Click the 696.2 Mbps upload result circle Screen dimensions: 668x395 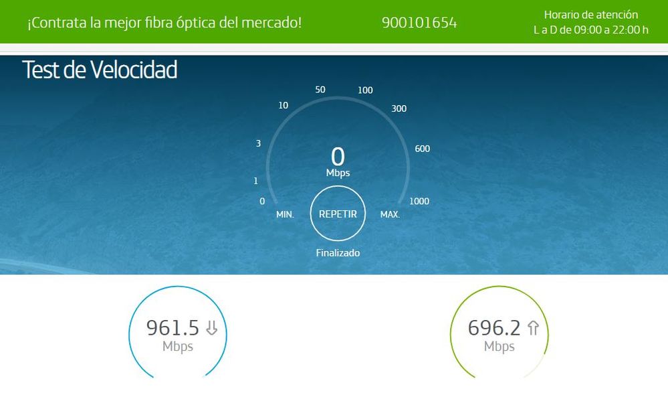[x=499, y=333]
